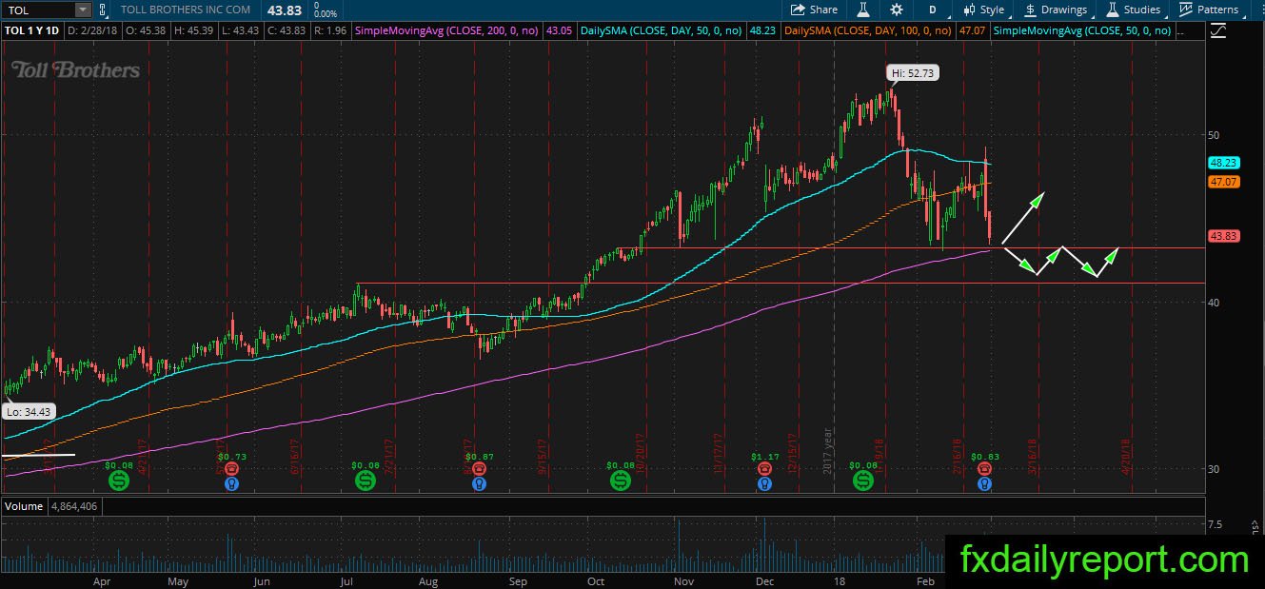Screen dimensions: 1265x589
Task: Click the $1.17 earnings phone icon
Action: coord(764,469)
